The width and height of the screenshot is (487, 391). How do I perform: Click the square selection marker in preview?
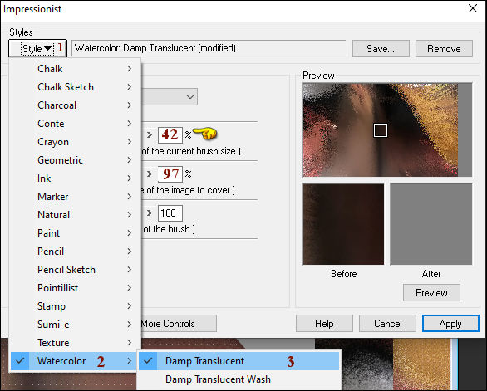[x=381, y=130]
